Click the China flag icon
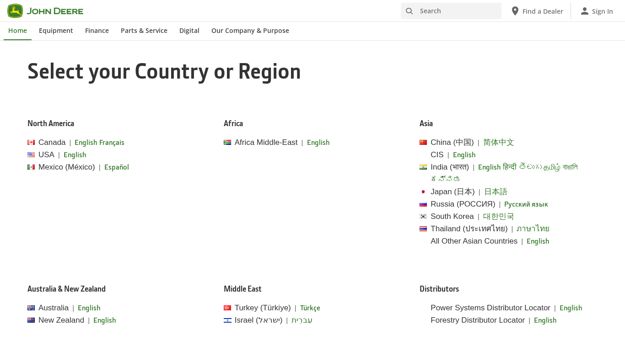 click(x=423, y=143)
